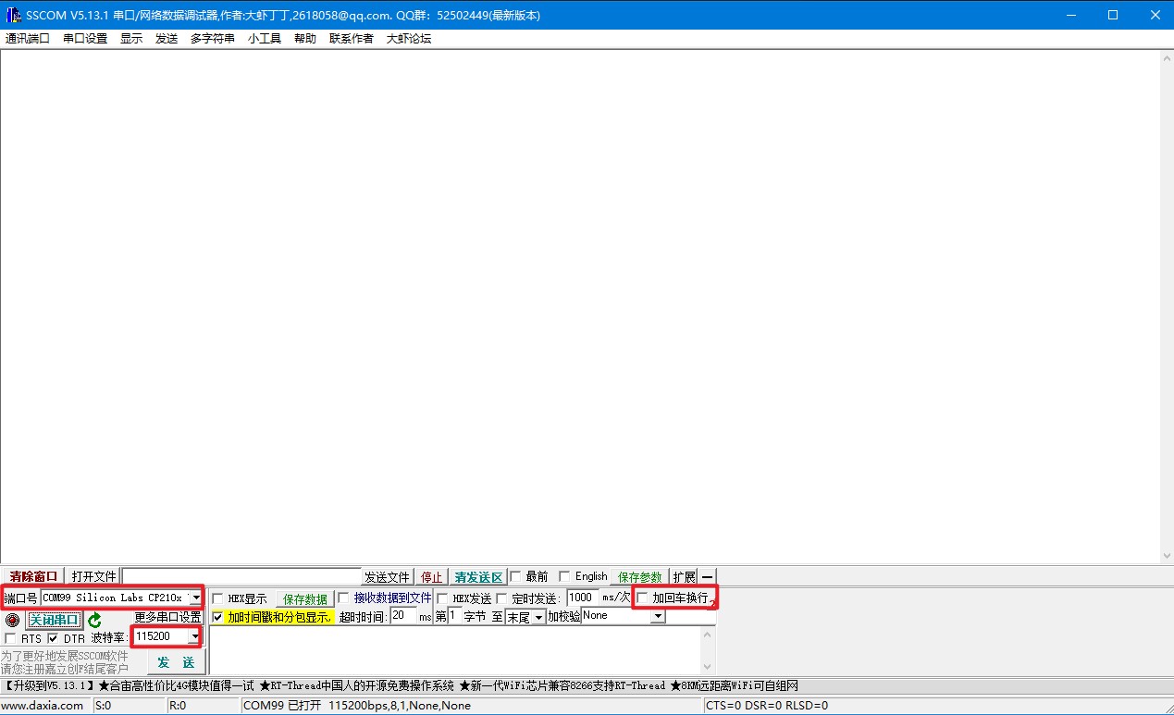Click the SSCOM icon in the title bar
The image size is (1174, 715).
pos(12,14)
